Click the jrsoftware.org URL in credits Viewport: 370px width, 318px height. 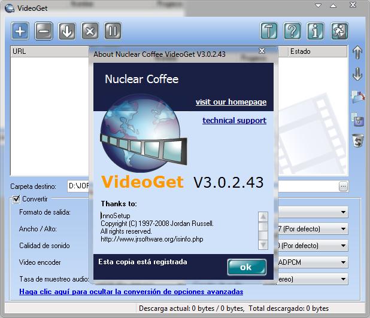tap(151, 239)
